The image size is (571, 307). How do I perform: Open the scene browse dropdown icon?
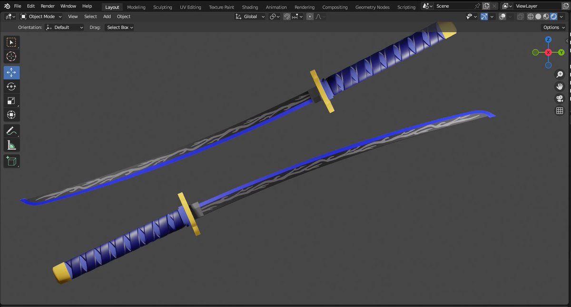click(x=427, y=6)
